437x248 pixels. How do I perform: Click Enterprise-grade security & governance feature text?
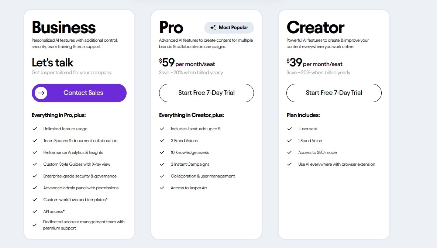80,176
